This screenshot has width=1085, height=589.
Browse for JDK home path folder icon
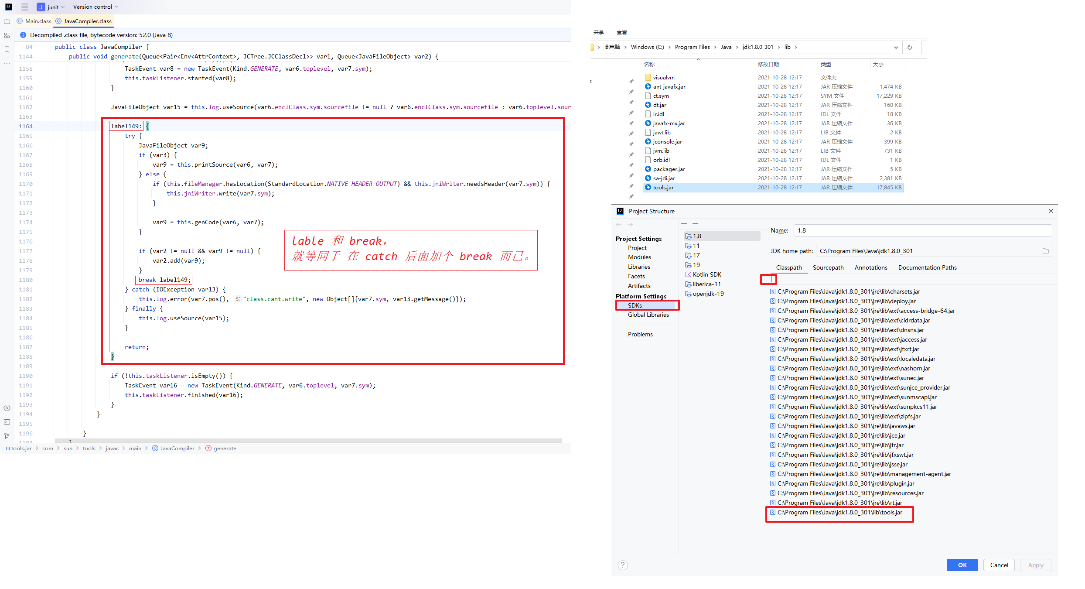click(x=1046, y=251)
